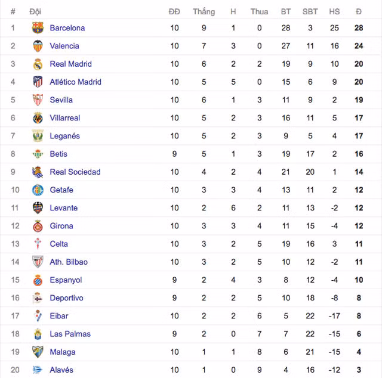
Task: Click the Atlético Madrid striped crest
Action: point(38,82)
